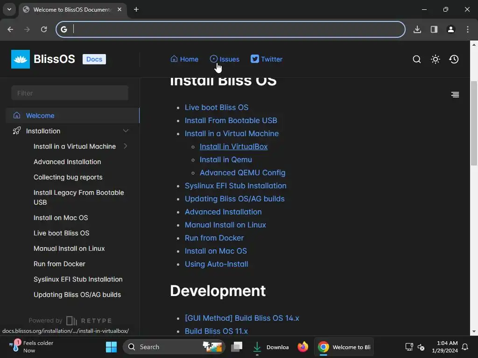Open Run from Docker content link
The height and width of the screenshot is (358, 478).
tap(214, 238)
